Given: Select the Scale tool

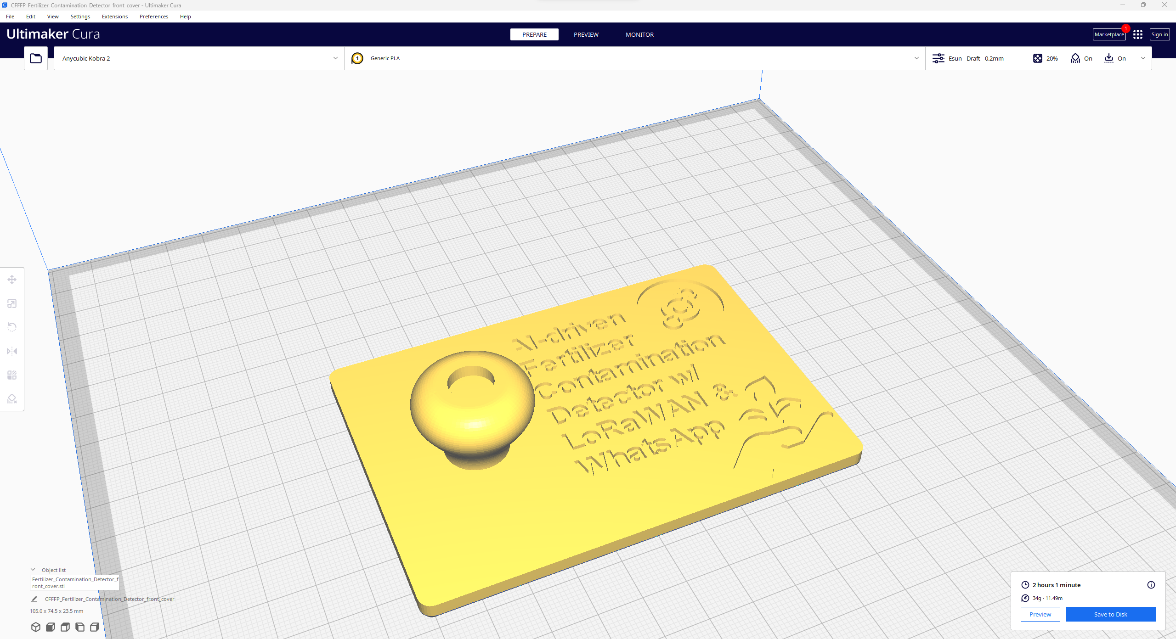Looking at the screenshot, I should pos(12,303).
